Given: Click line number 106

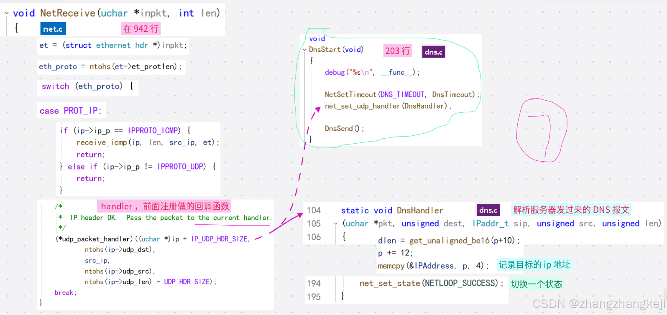Looking at the screenshot, I should tap(314, 237).
